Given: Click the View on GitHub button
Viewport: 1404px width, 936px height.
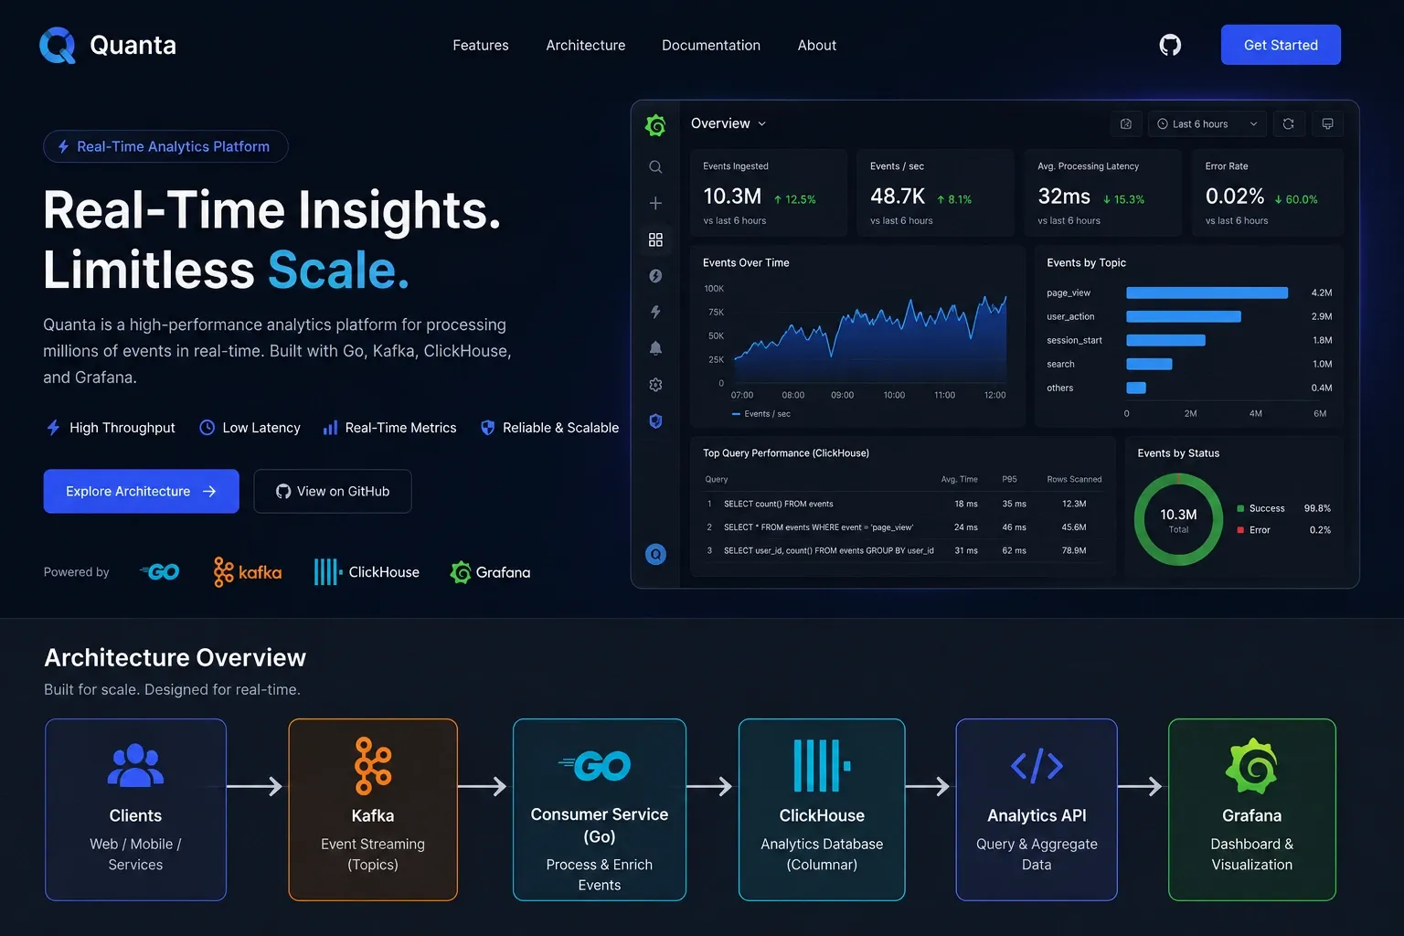Looking at the screenshot, I should pos(333,491).
